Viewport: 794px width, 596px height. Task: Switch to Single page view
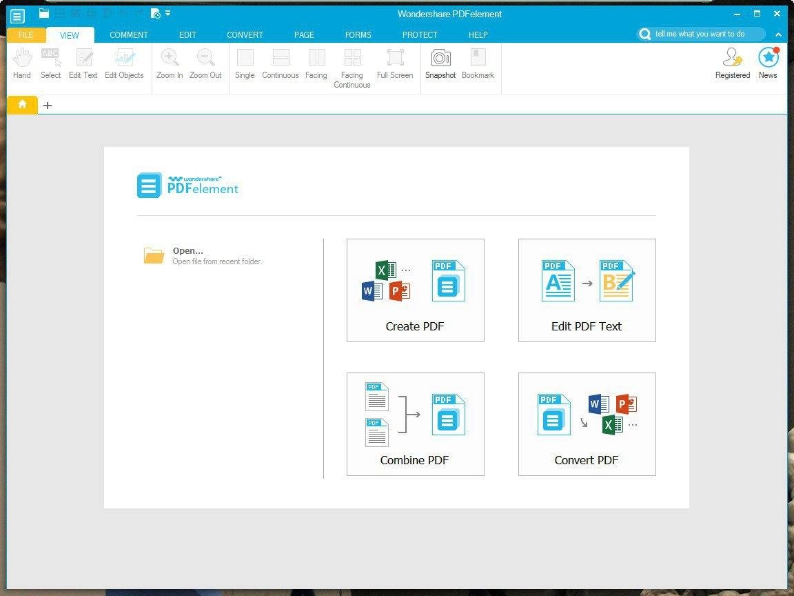245,64
